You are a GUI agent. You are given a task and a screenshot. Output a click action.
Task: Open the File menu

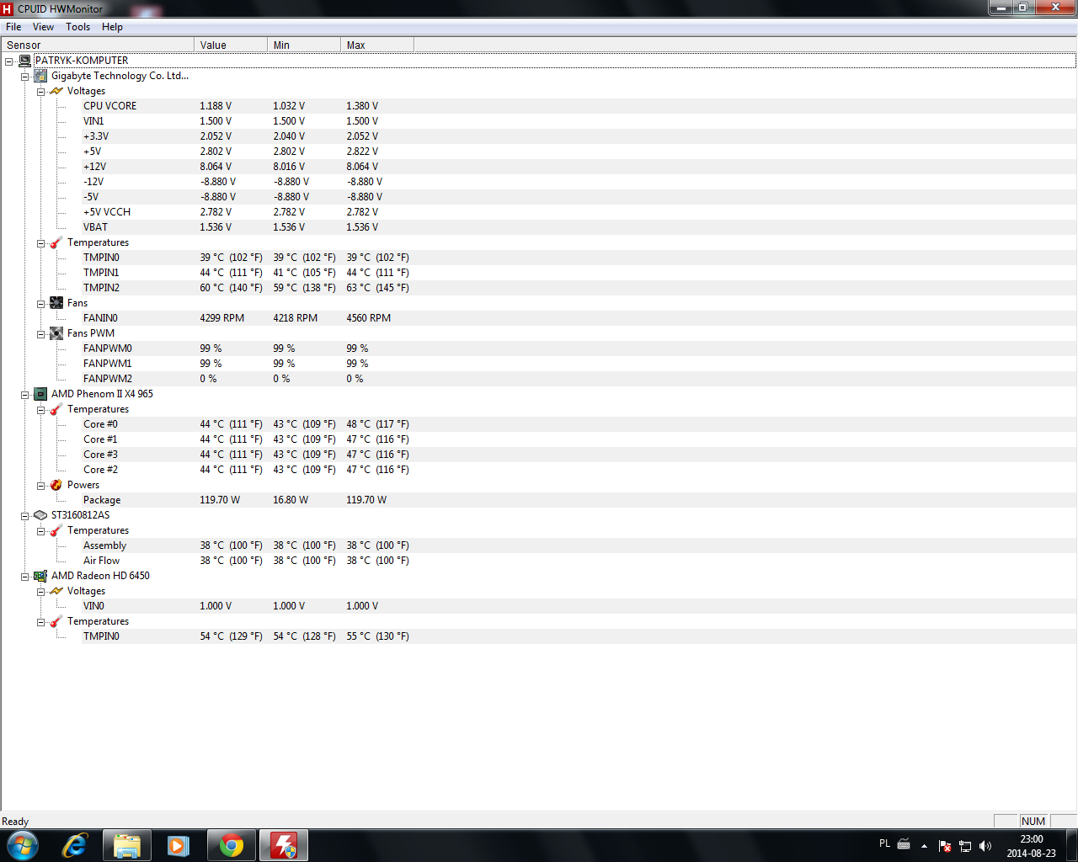pos(13,27)
